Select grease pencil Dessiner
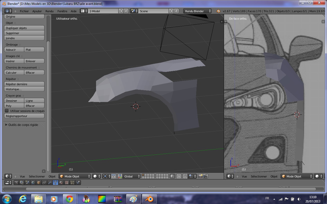 pos(14,101)
